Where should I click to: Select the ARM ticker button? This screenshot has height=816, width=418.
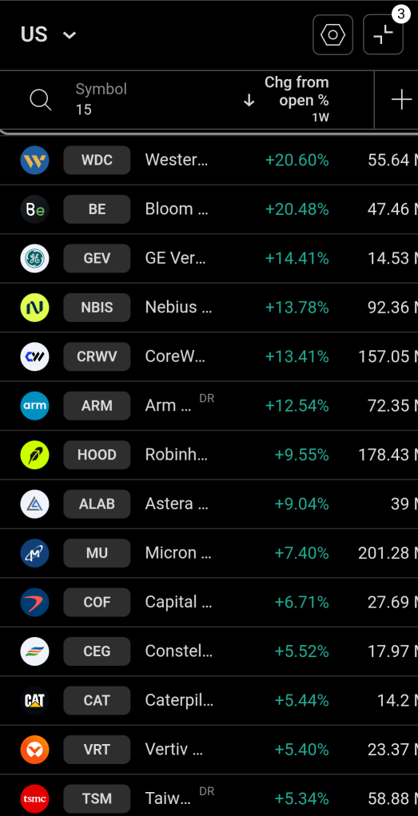tap(97, 405)
